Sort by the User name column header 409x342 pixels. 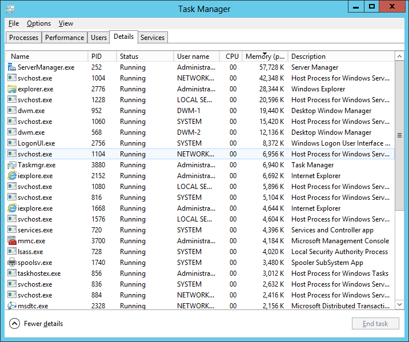click(197, 57)
